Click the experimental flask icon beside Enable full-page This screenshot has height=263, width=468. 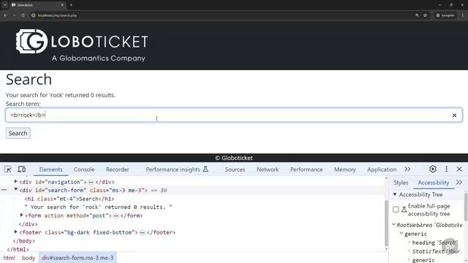(x=404, y=210)
